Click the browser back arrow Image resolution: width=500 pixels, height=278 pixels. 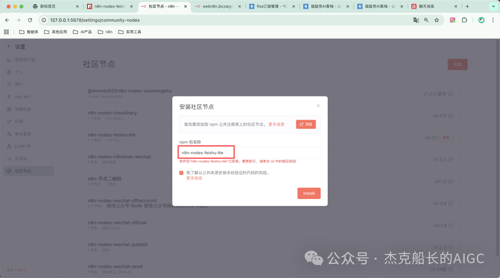click(x=7, y=20)
